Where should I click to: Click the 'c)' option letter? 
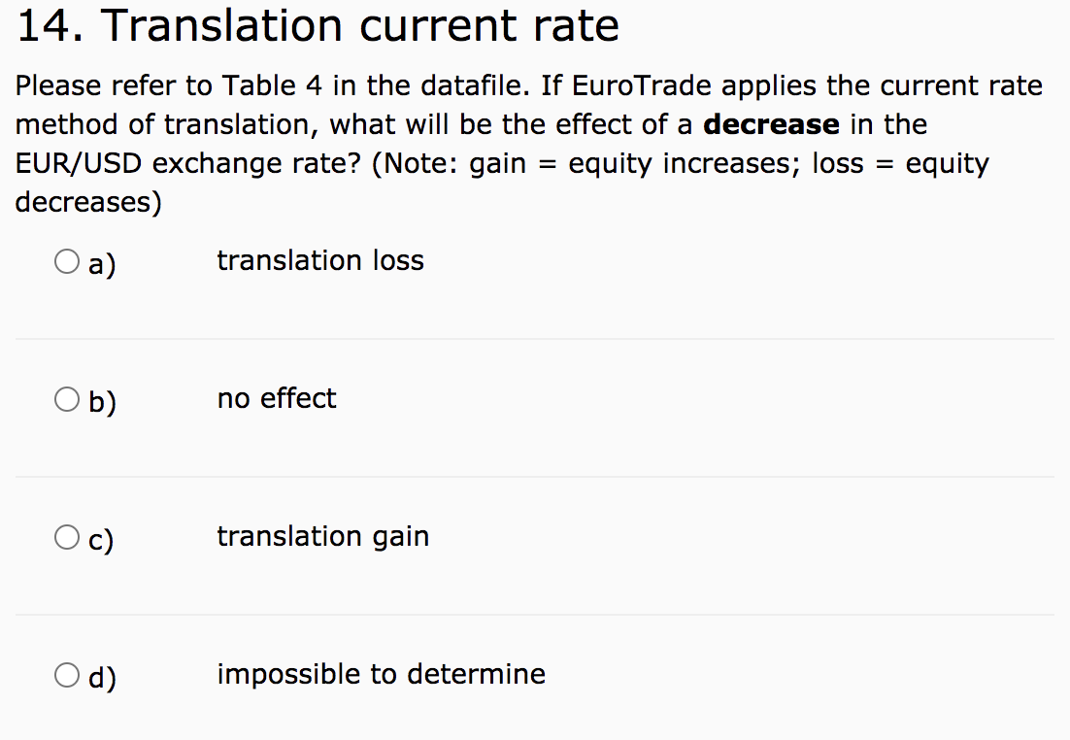(99, 539)
